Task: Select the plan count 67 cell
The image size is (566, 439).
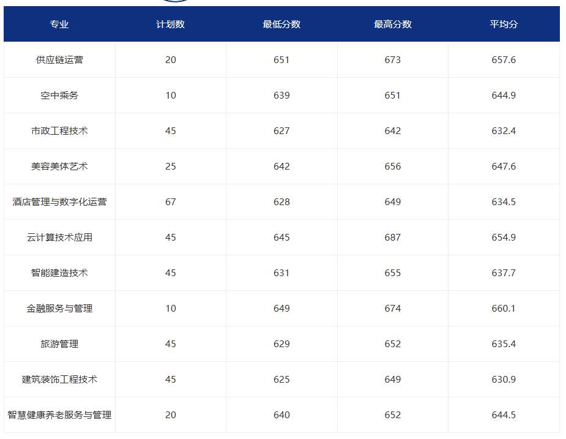Action: pos(169,201)
